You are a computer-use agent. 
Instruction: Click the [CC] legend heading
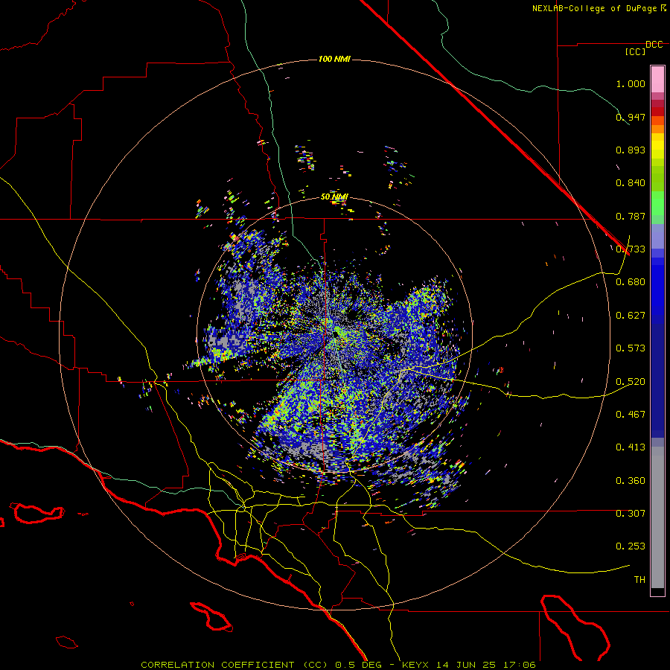click(636, 51)
